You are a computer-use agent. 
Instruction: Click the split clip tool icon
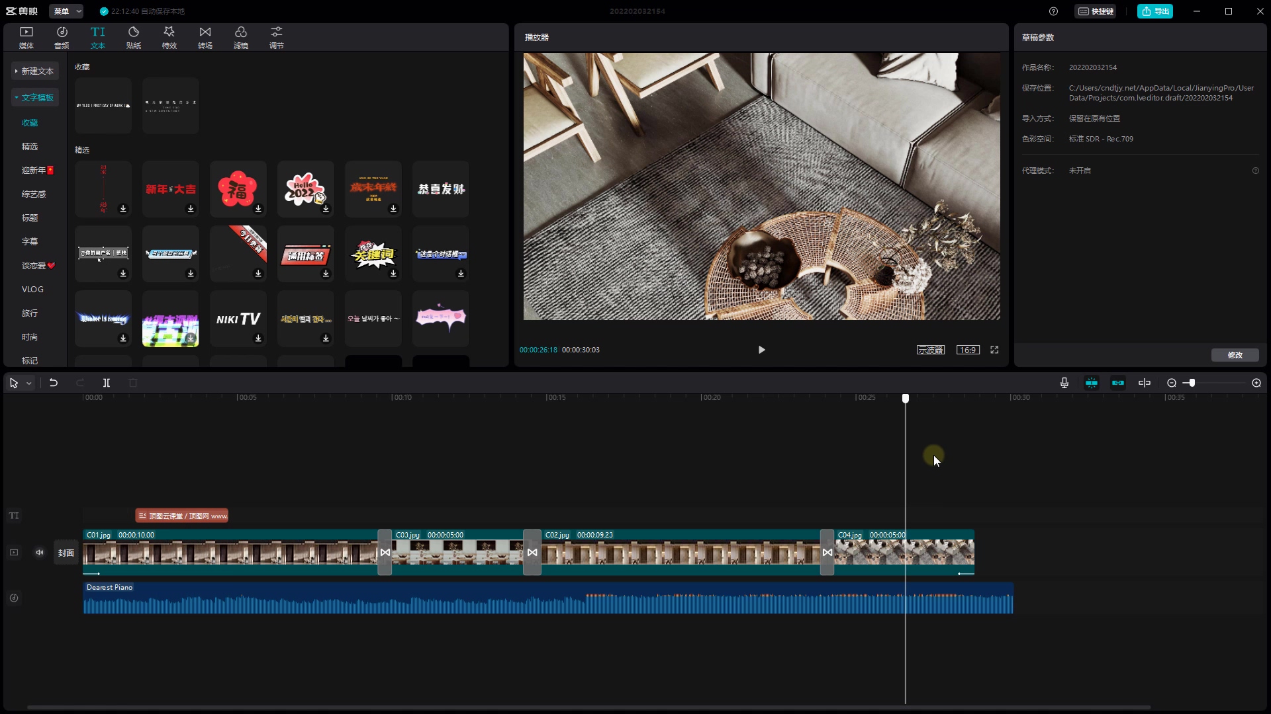point(106,383)
